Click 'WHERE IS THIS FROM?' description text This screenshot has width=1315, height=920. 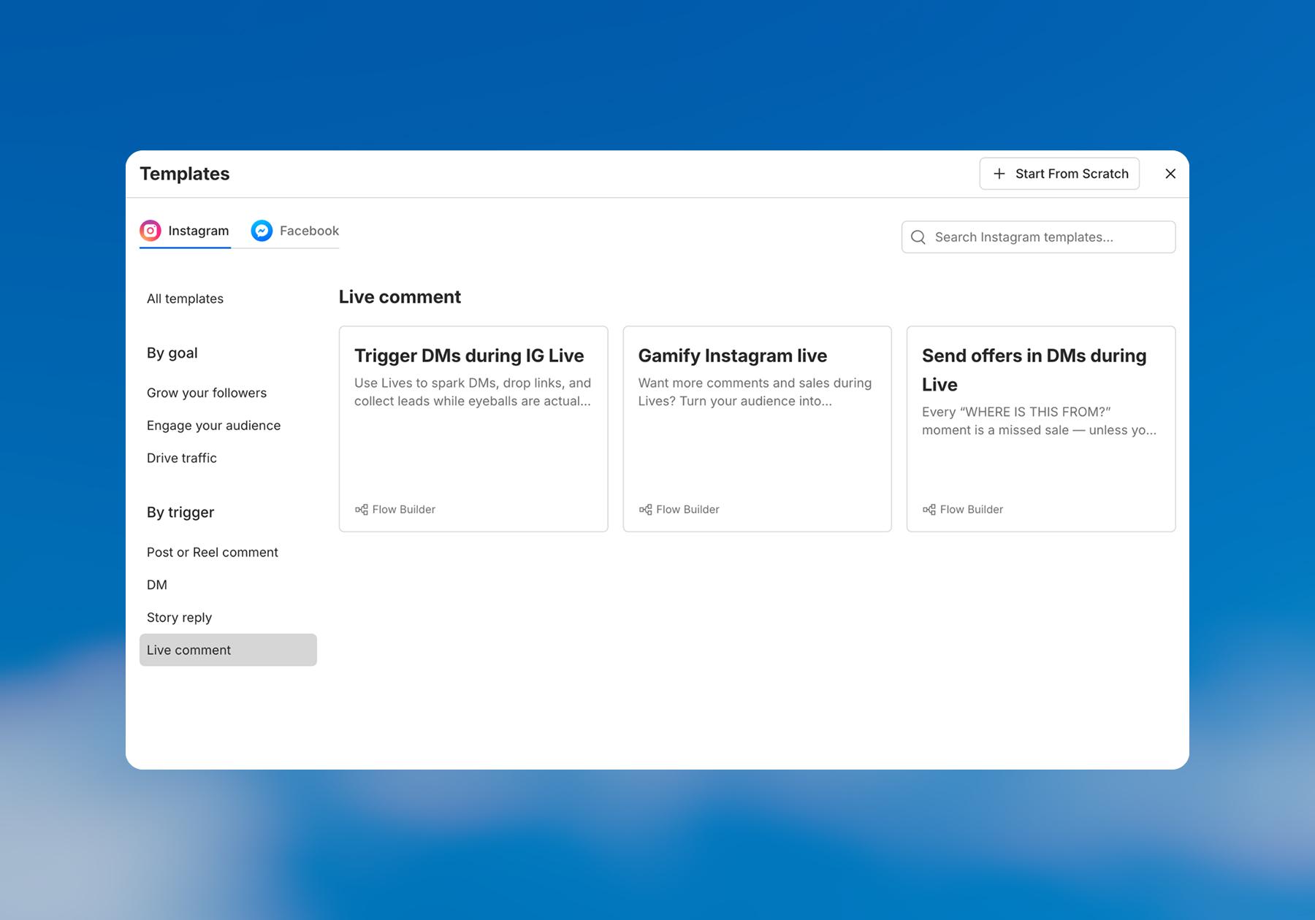pos(1039,421)
